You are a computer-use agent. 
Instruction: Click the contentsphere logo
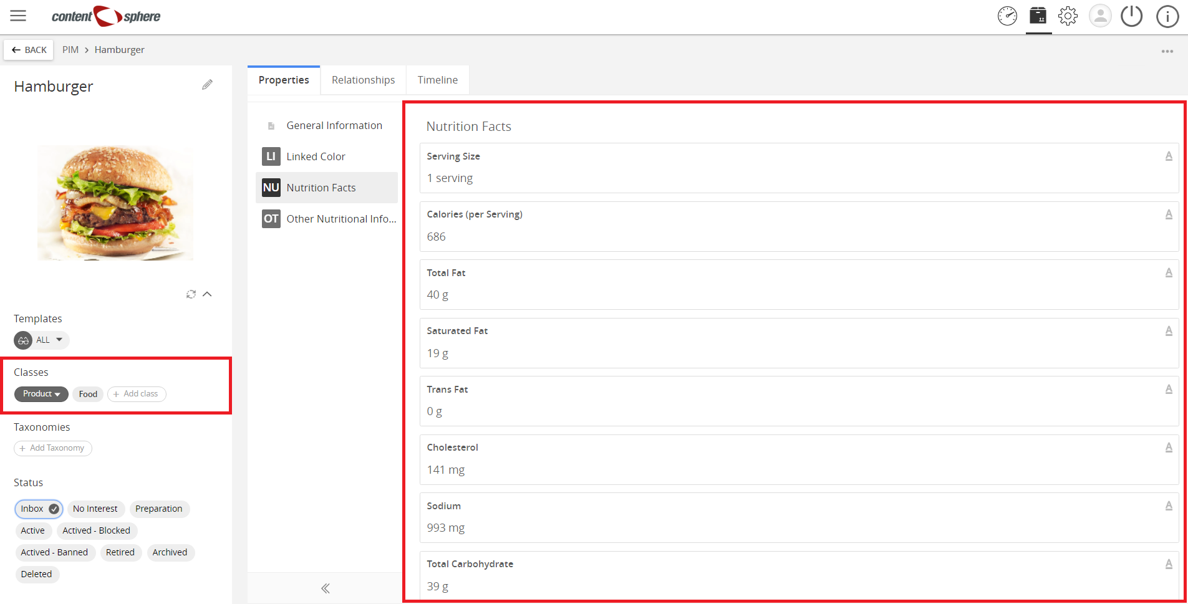coord(106,16)
